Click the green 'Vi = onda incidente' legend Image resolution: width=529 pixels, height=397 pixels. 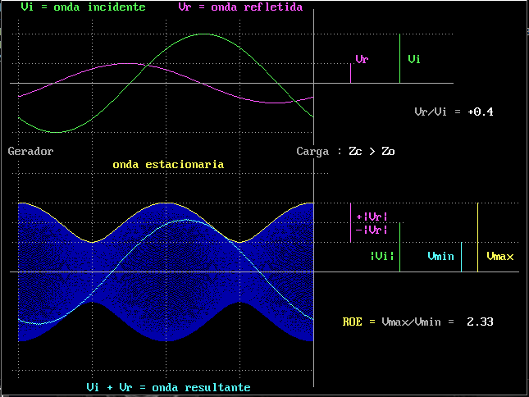83,7
